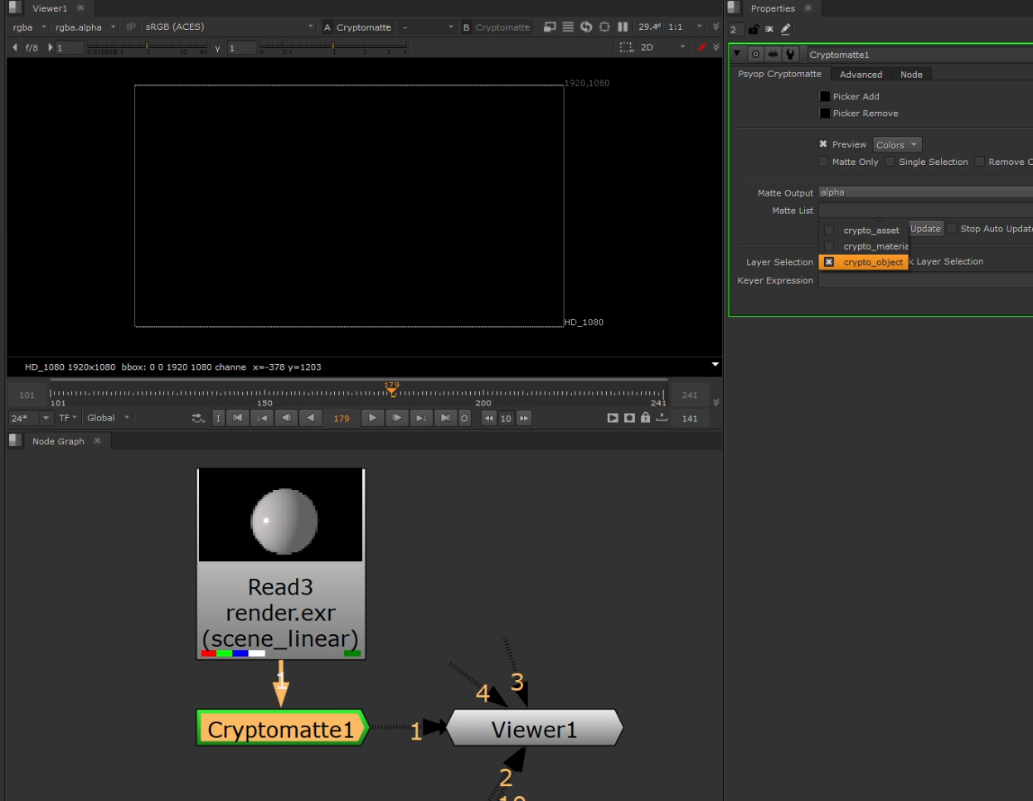Jump to next keyframe
This screenshot has height=801, width=1033.
420,418
